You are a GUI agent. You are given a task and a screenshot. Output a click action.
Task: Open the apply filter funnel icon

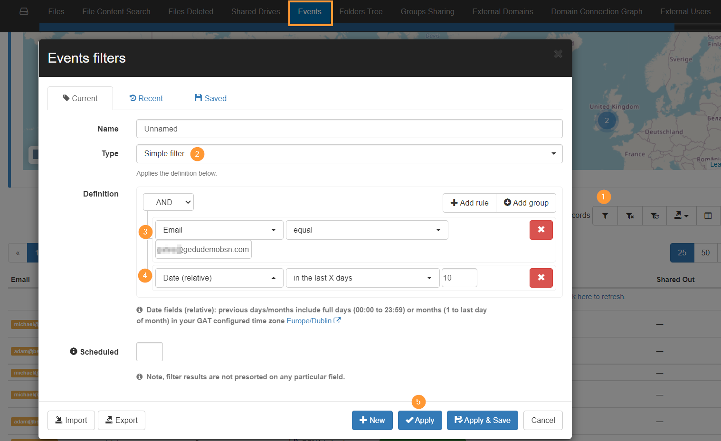[x=605, y=216]
